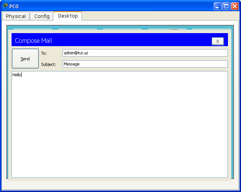Click the PC0 application icon in title bar
The width and height of the screenshot is (241, 192).
[5, 6]
